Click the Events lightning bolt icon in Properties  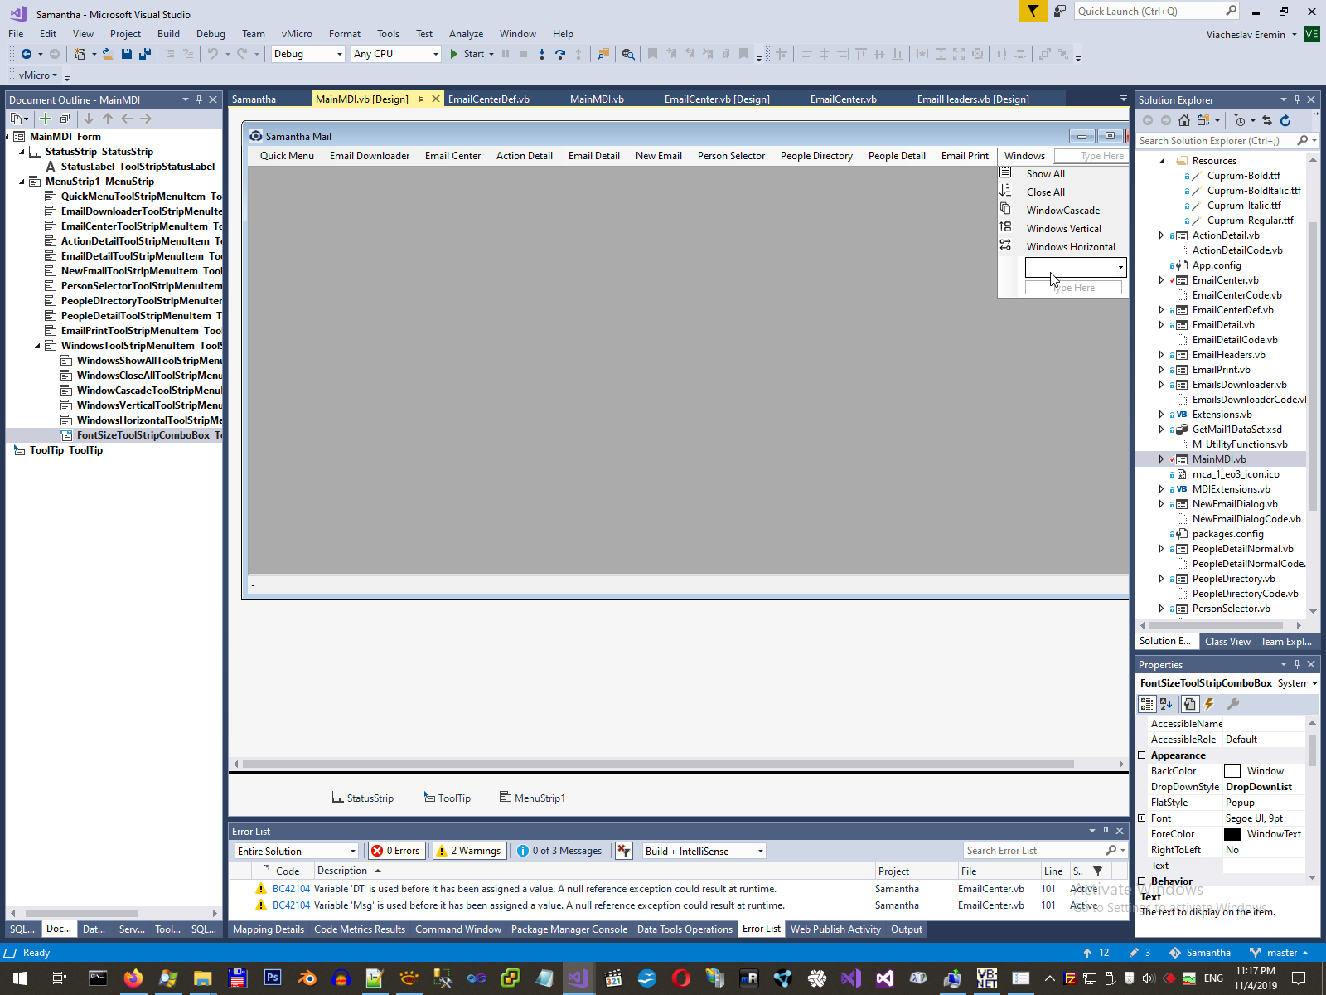click(1209, 704)
